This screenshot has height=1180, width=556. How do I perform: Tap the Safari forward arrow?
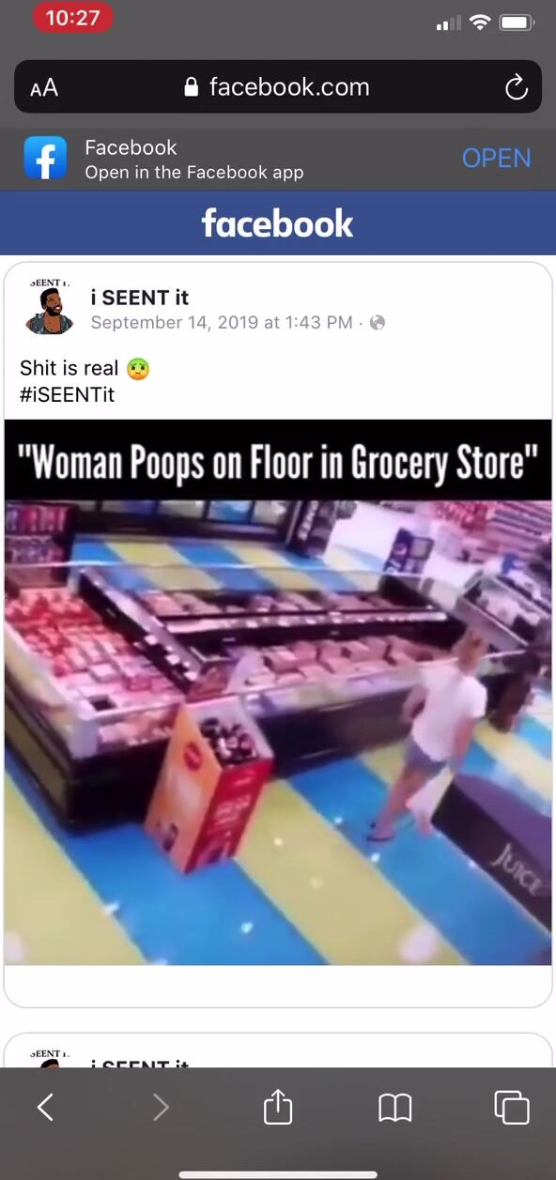click(161, 1109)
